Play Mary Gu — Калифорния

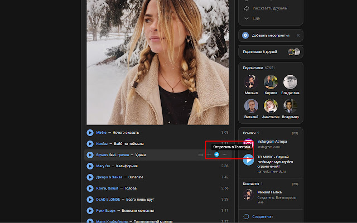(x=90, y=166)
